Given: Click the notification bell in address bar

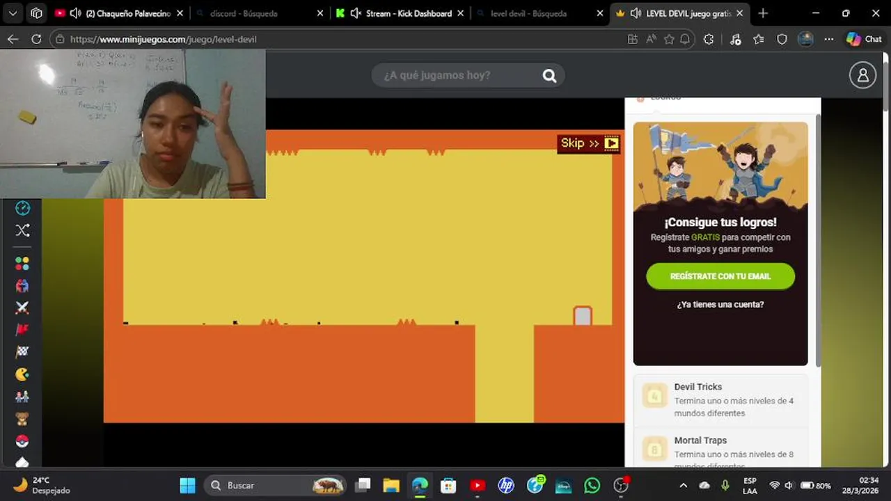Looking at the screenshot, I should tap(685, 40).
